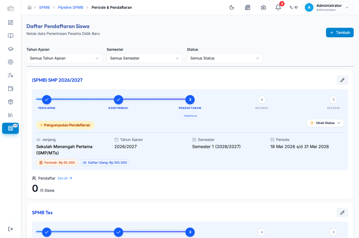This screenshot has width=359, height=238.
Task: Click the SPMB Tes card title
Action: (42, 213)
